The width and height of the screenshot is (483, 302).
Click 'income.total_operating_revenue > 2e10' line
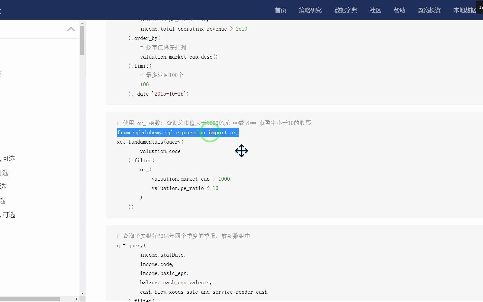194,29
